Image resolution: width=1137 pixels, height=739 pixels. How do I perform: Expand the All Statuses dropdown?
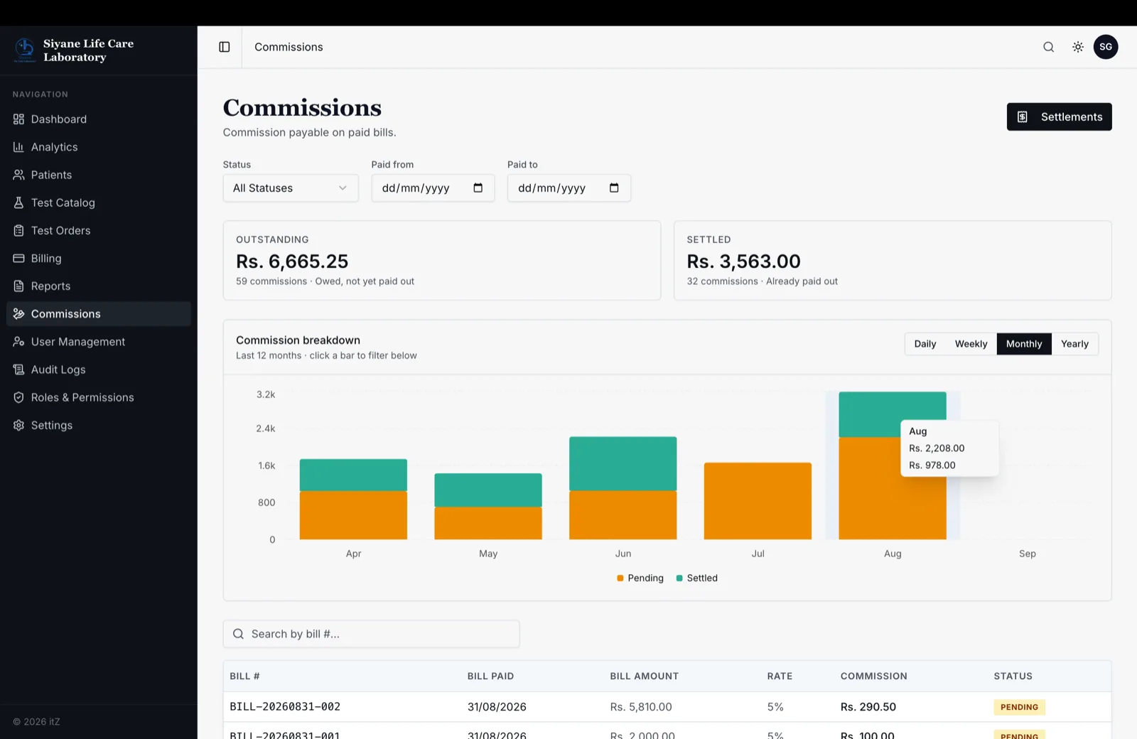pos(291,188)
